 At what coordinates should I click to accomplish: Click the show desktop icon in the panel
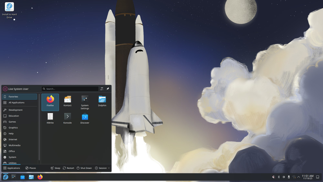pos(318,177)
